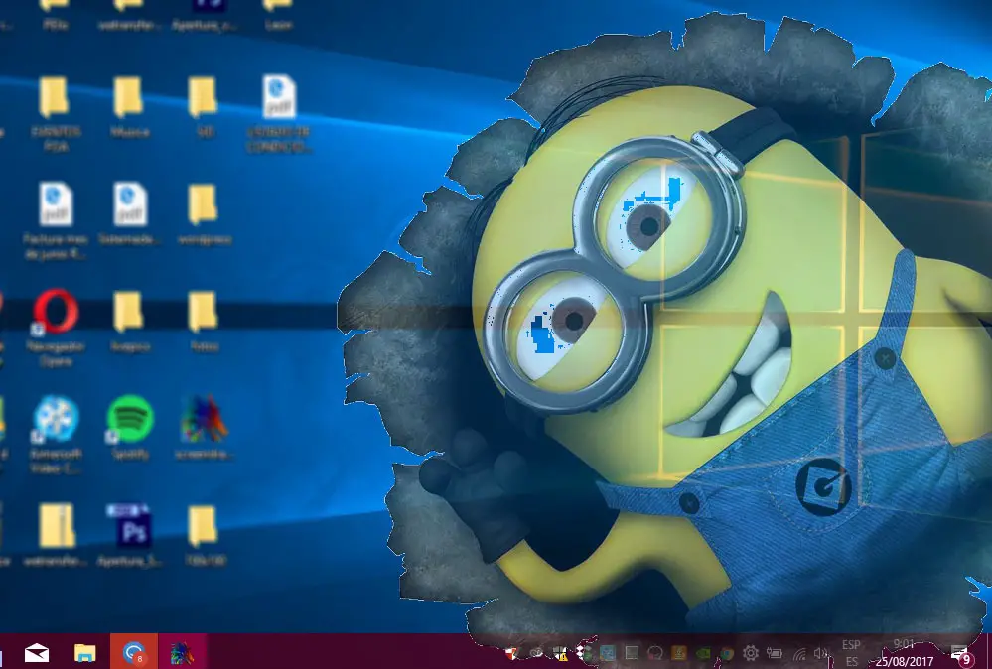Open Action Center with 9 notifications
The image size is (992, 669).
(960, 653)
